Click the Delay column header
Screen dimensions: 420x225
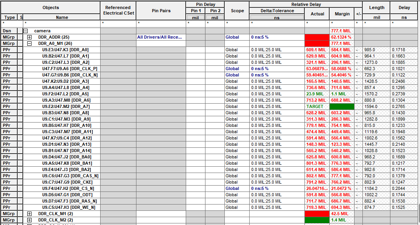point(404,7)
